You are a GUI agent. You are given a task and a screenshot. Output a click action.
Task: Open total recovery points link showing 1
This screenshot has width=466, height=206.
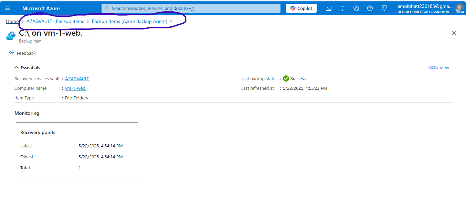pyautogui.click(x=80, y=168)
